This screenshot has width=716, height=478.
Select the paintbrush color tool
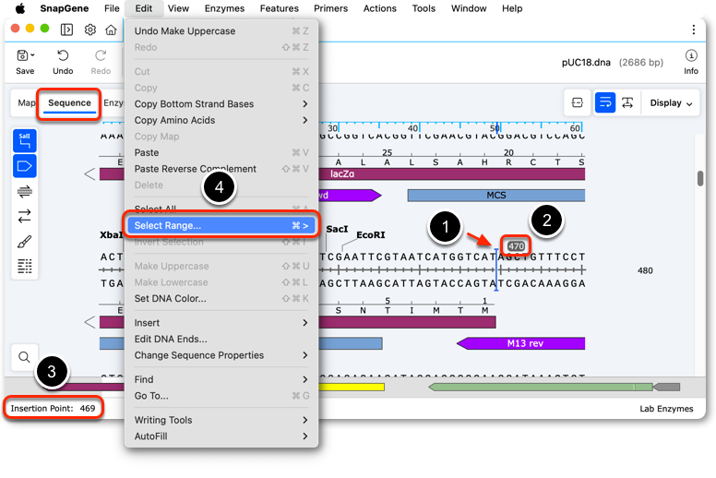pos(25,242)
